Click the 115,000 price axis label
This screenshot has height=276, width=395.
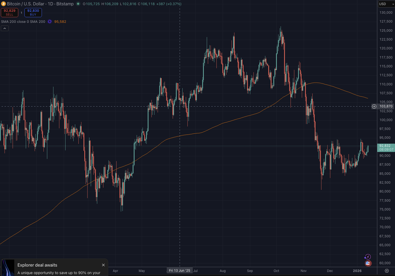386,66
